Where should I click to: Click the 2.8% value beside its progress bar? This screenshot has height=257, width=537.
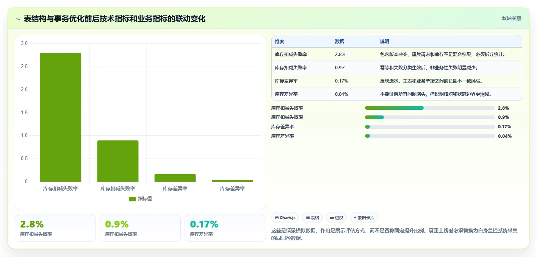point(503,108)
